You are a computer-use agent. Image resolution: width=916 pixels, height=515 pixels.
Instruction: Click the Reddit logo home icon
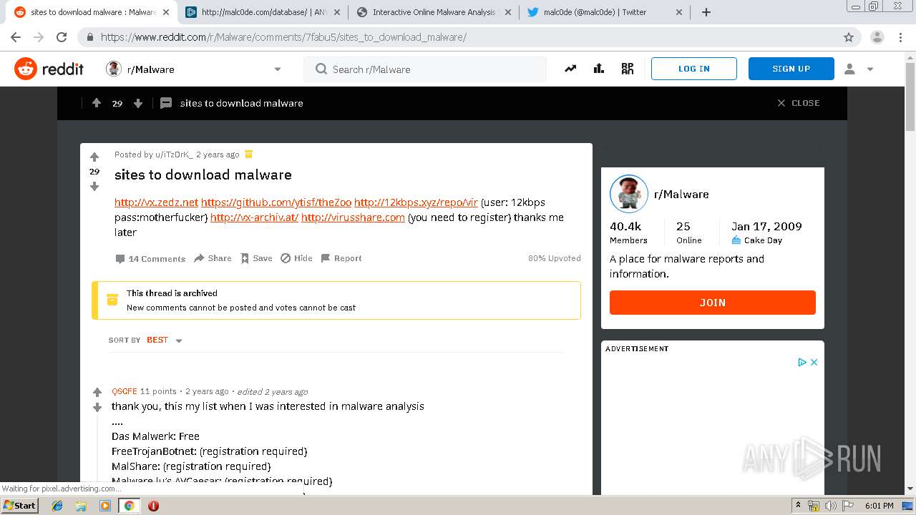[x=26, y=69]
